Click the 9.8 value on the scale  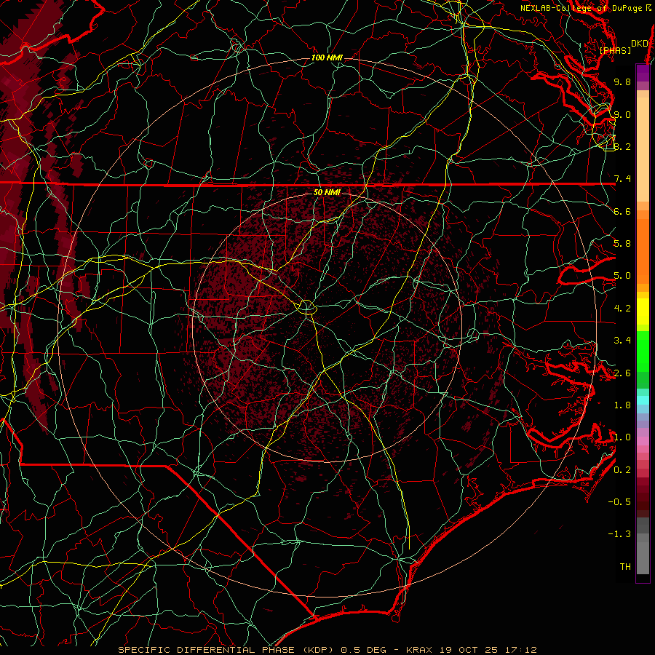622,82
